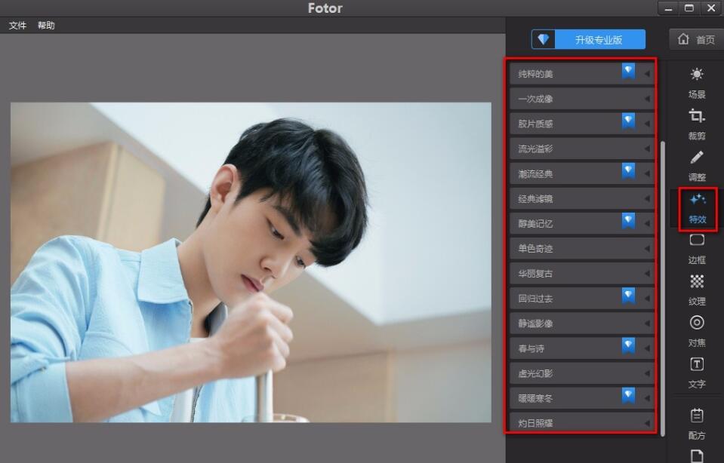This screenshot has height=463, width=724.
Task: Expand the 虚光幻影 effect group arrow
Action: [647, 373]
